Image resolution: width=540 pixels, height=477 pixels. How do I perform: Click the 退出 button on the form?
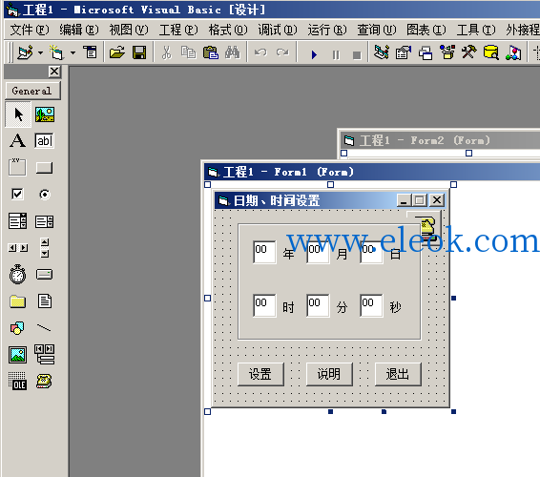pyautogui.click(x=398, y=374)
